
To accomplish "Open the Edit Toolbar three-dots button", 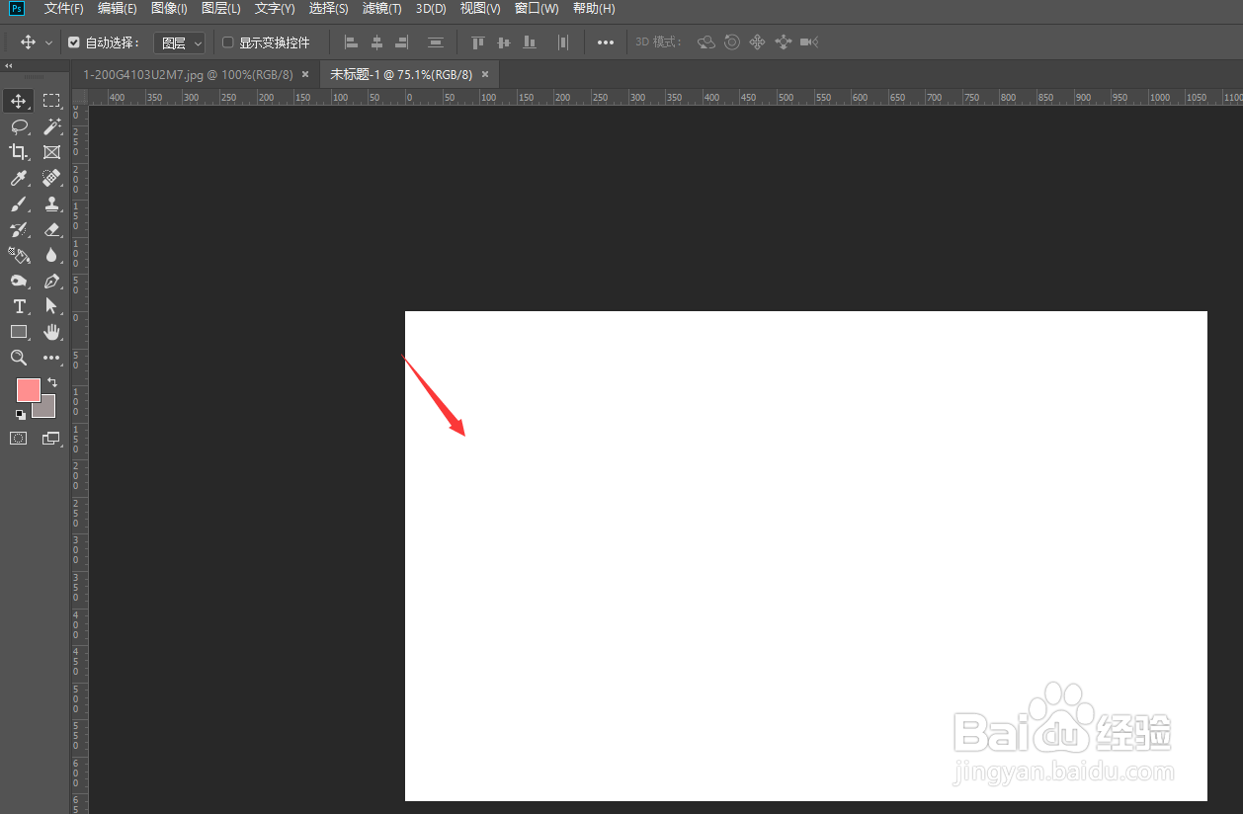I will [x=51, y=358].
